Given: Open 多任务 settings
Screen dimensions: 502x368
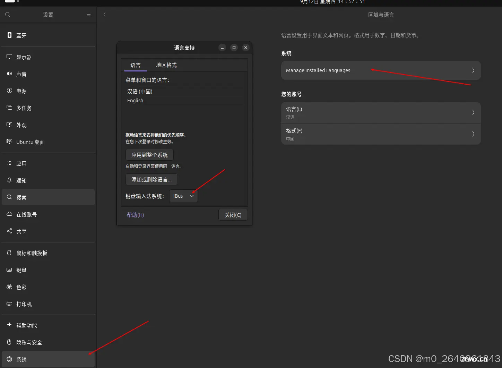Looking at the screenshot, I should pyautogui.click(x=48, y=108).
